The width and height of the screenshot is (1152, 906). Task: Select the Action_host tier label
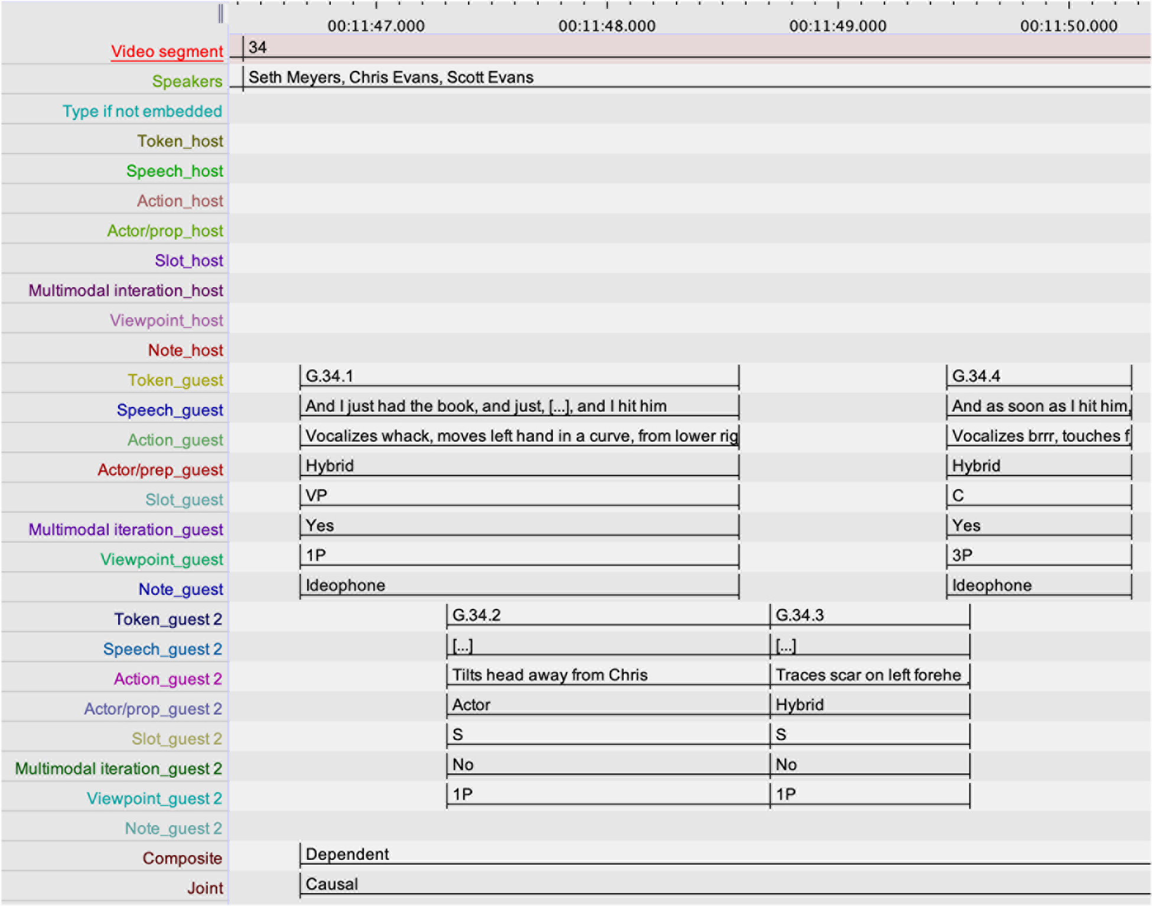(x=180, y=201)
